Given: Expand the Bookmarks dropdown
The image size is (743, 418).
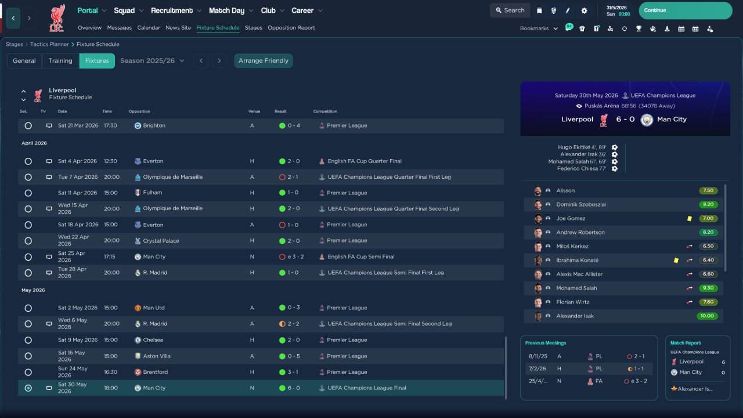Looking at the screenshot, I should point(539,28).
